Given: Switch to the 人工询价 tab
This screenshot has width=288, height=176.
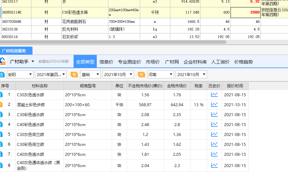Looking at the screenshot, I should [220, 62].
